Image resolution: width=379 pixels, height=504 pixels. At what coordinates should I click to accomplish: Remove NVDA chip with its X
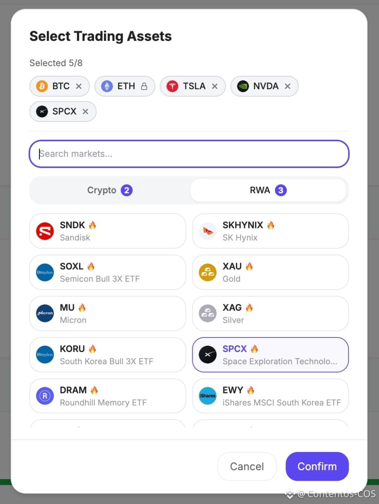coord(288,86)
